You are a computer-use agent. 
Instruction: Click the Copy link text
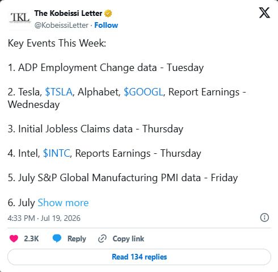128,238
